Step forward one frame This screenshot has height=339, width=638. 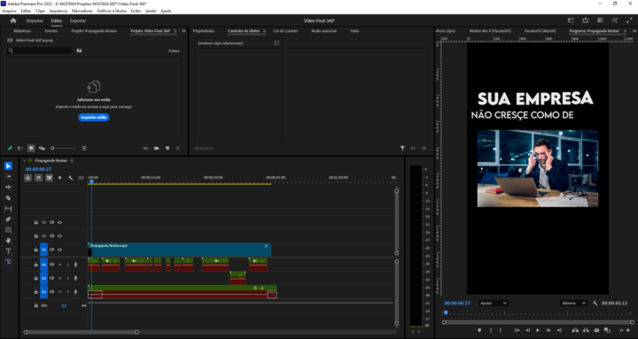pos(549,330)
